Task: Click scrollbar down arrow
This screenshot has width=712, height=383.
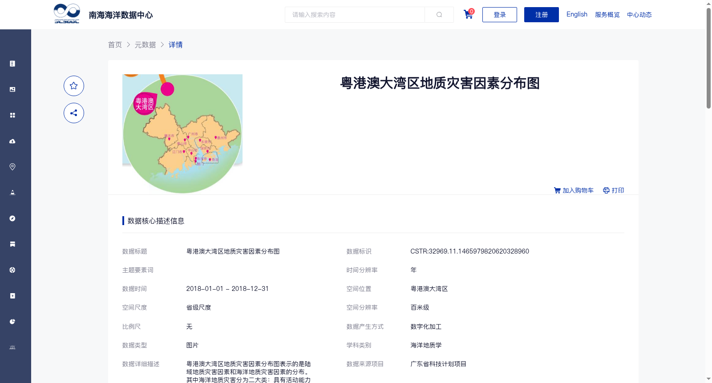Action: point(708,379)
